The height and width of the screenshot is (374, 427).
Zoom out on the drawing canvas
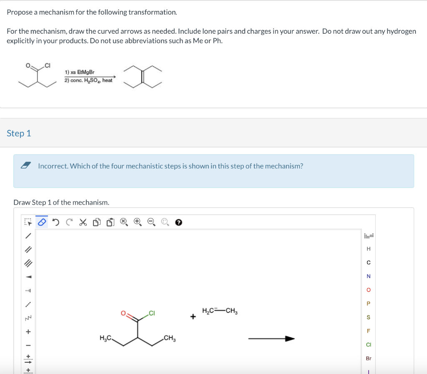(x=151, y=222)
